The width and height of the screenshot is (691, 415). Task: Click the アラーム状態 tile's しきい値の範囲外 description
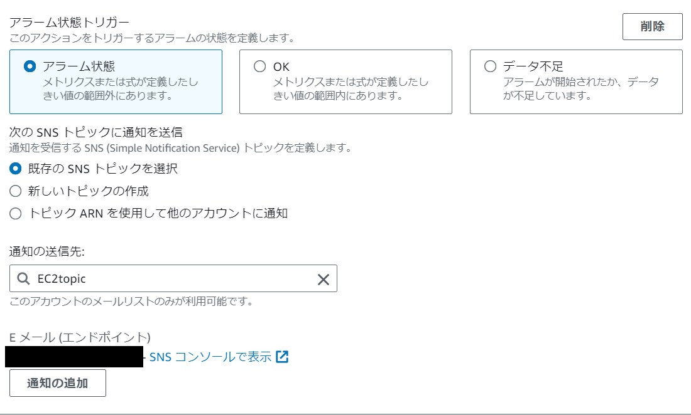tap(121, 88)
